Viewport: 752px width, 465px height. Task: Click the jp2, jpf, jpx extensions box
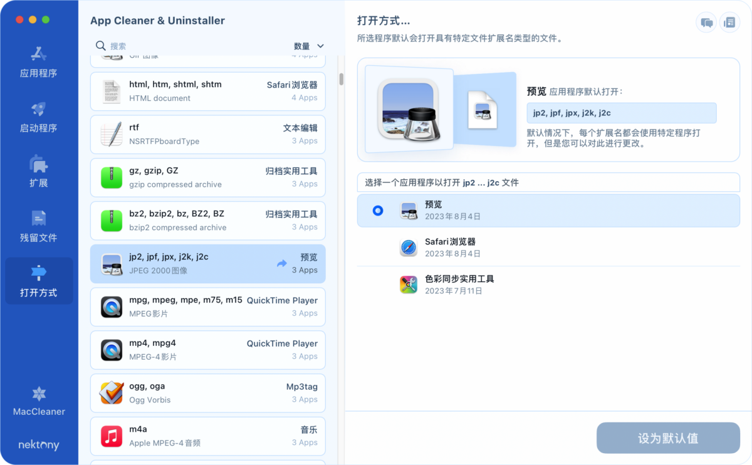click(622, 113)
